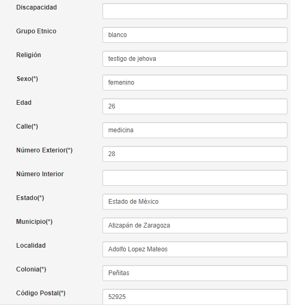The image size is (298, 308).
Task: Click the Número Exterior field showing 28
Action: click(195, 154)
